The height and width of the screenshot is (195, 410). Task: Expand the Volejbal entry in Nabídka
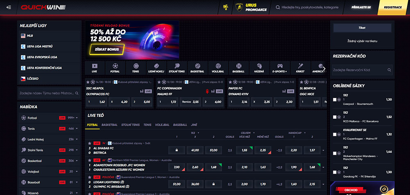(77, 172)
